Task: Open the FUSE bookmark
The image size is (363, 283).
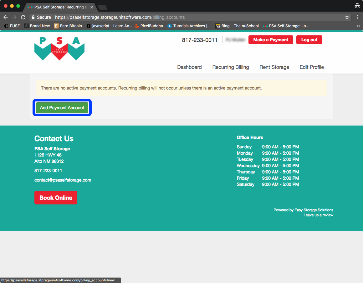Action: coord(12,26)
